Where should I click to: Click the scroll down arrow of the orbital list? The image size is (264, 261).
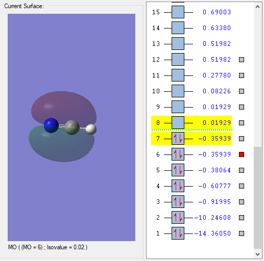pos(257,254)
